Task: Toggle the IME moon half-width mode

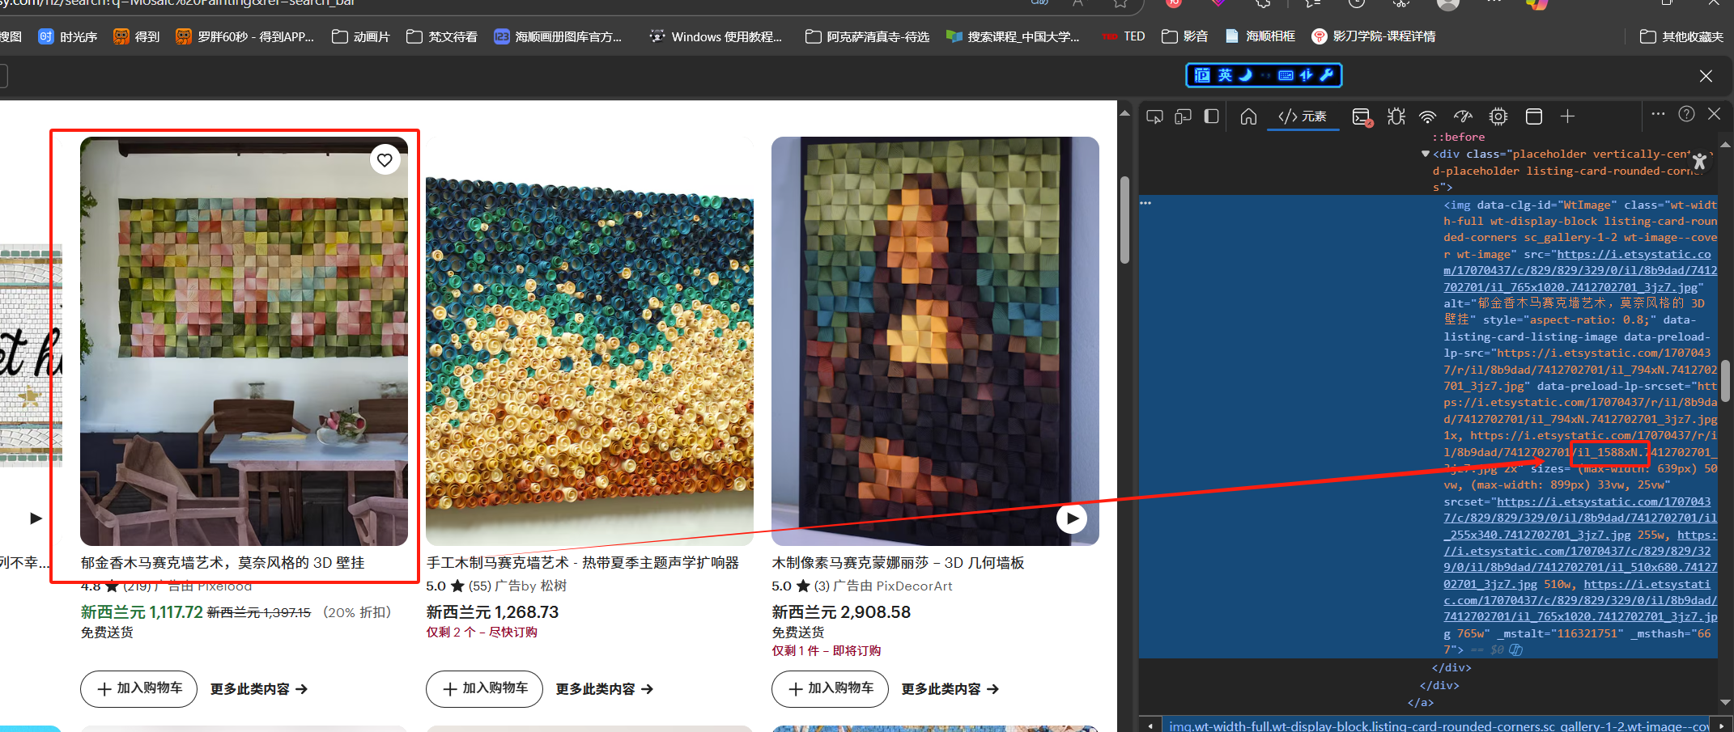Action: pyautogui.click(x=1246, y=75)
